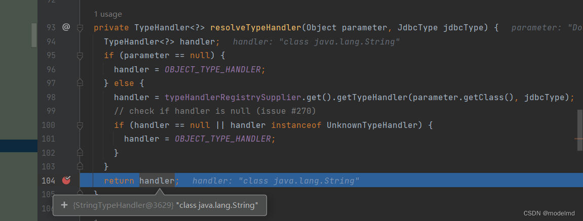Click the breakpoint icon on line 104
The image size is (583, 221).
click(x=66, y=181)
